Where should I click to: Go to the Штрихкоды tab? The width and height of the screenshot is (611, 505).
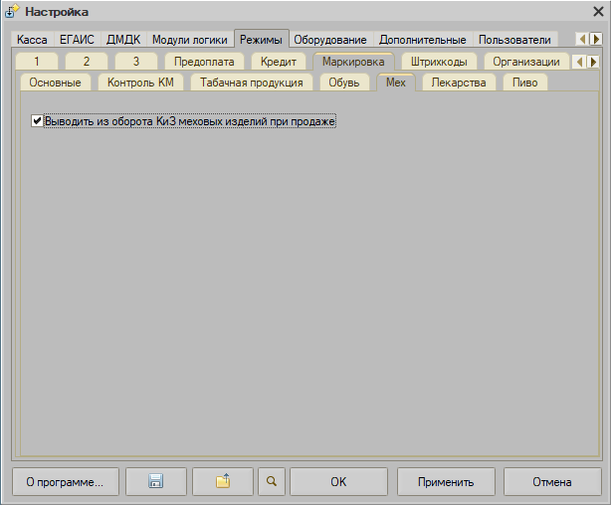(438, 62)
